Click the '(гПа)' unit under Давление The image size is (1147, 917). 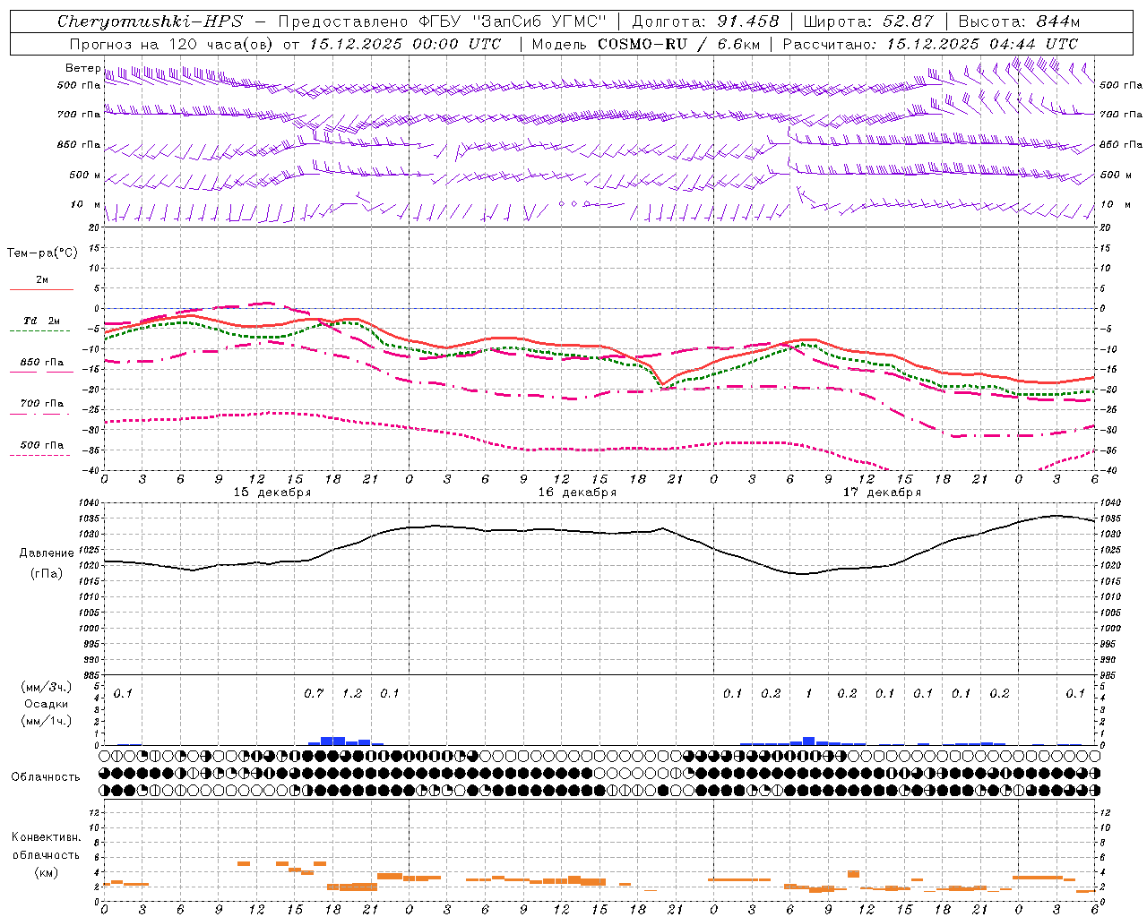click(x=46, y=574)
